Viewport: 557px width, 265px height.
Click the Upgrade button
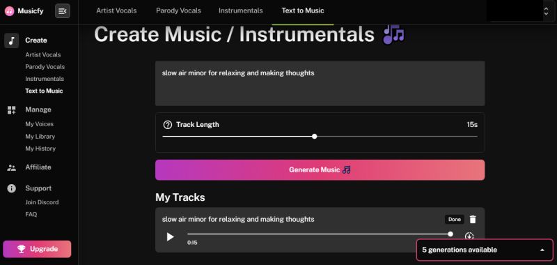[37, 250]
